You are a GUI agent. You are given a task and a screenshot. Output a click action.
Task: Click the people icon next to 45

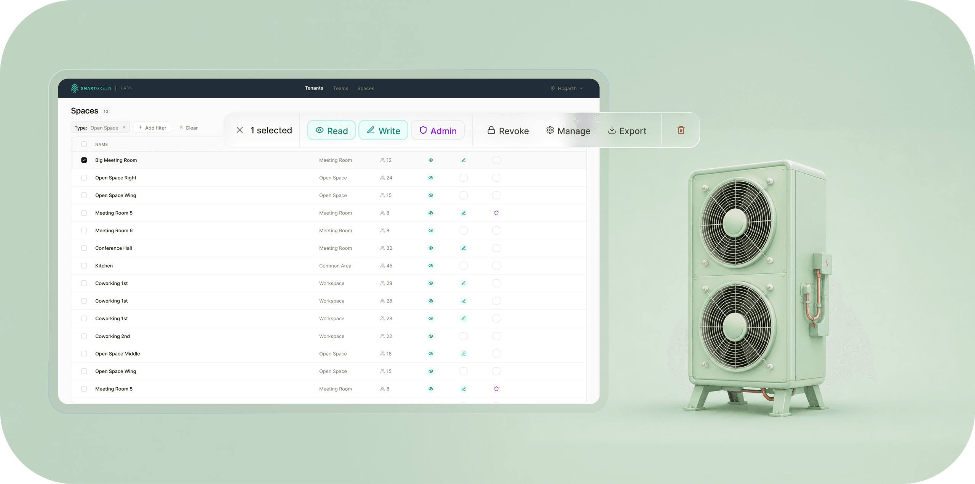382,266
